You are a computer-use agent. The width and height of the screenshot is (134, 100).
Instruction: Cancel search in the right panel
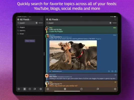click(114, 23)
